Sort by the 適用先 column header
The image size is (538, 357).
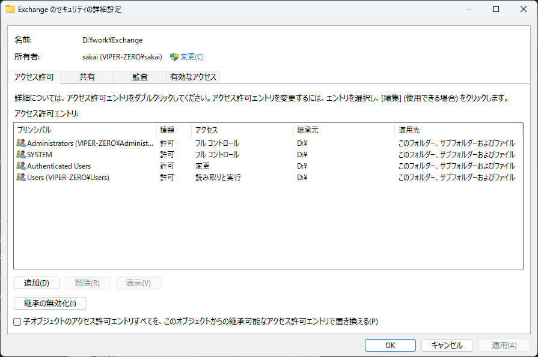tap(459, 130)
